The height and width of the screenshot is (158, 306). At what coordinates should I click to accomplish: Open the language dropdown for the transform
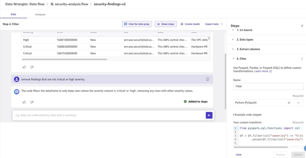(299, 103)
